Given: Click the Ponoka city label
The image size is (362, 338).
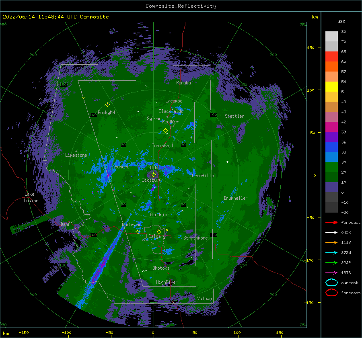Looking at the screenshot, I should point(183,83).
